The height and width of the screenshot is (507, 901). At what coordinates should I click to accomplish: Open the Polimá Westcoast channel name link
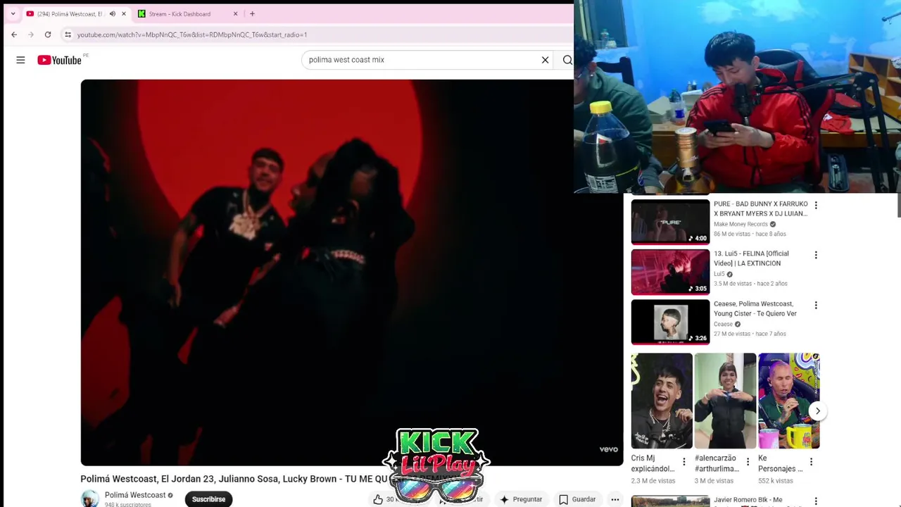[x=135, y=495]
